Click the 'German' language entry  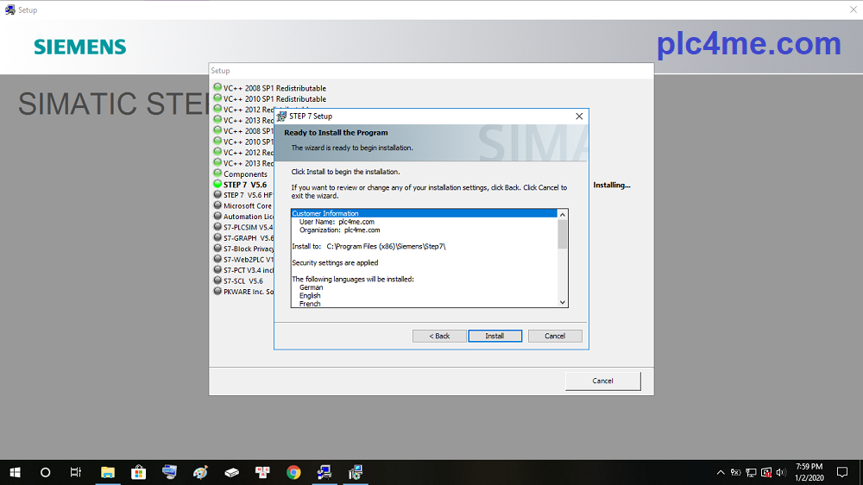[311, 287]
